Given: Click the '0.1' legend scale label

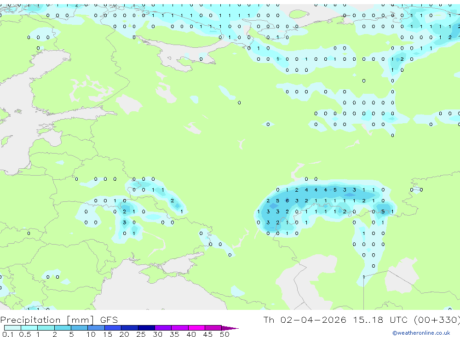Looking at the screenshot, I should coord(8,334).
